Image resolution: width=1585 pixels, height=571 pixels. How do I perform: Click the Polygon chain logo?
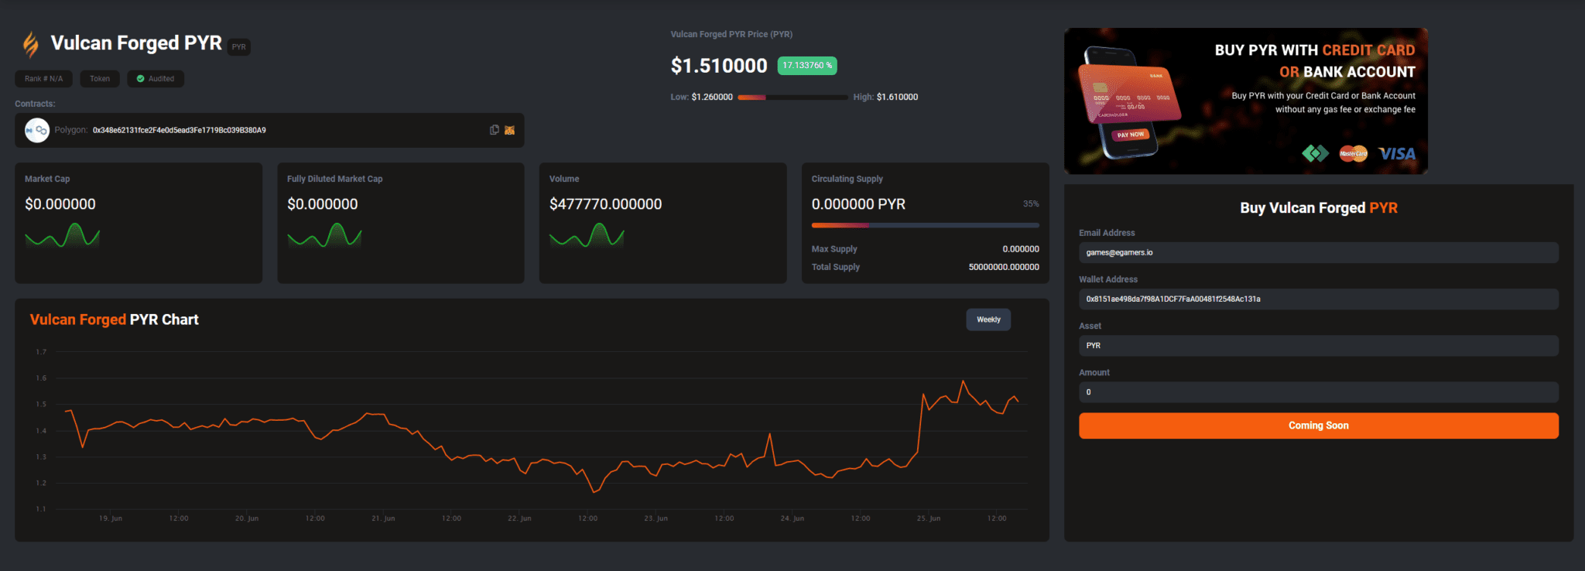pyautogui.click(x=37, y=130)
